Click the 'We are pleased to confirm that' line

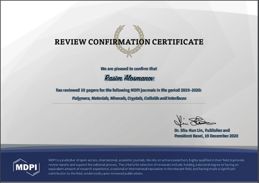click(129, 68)
